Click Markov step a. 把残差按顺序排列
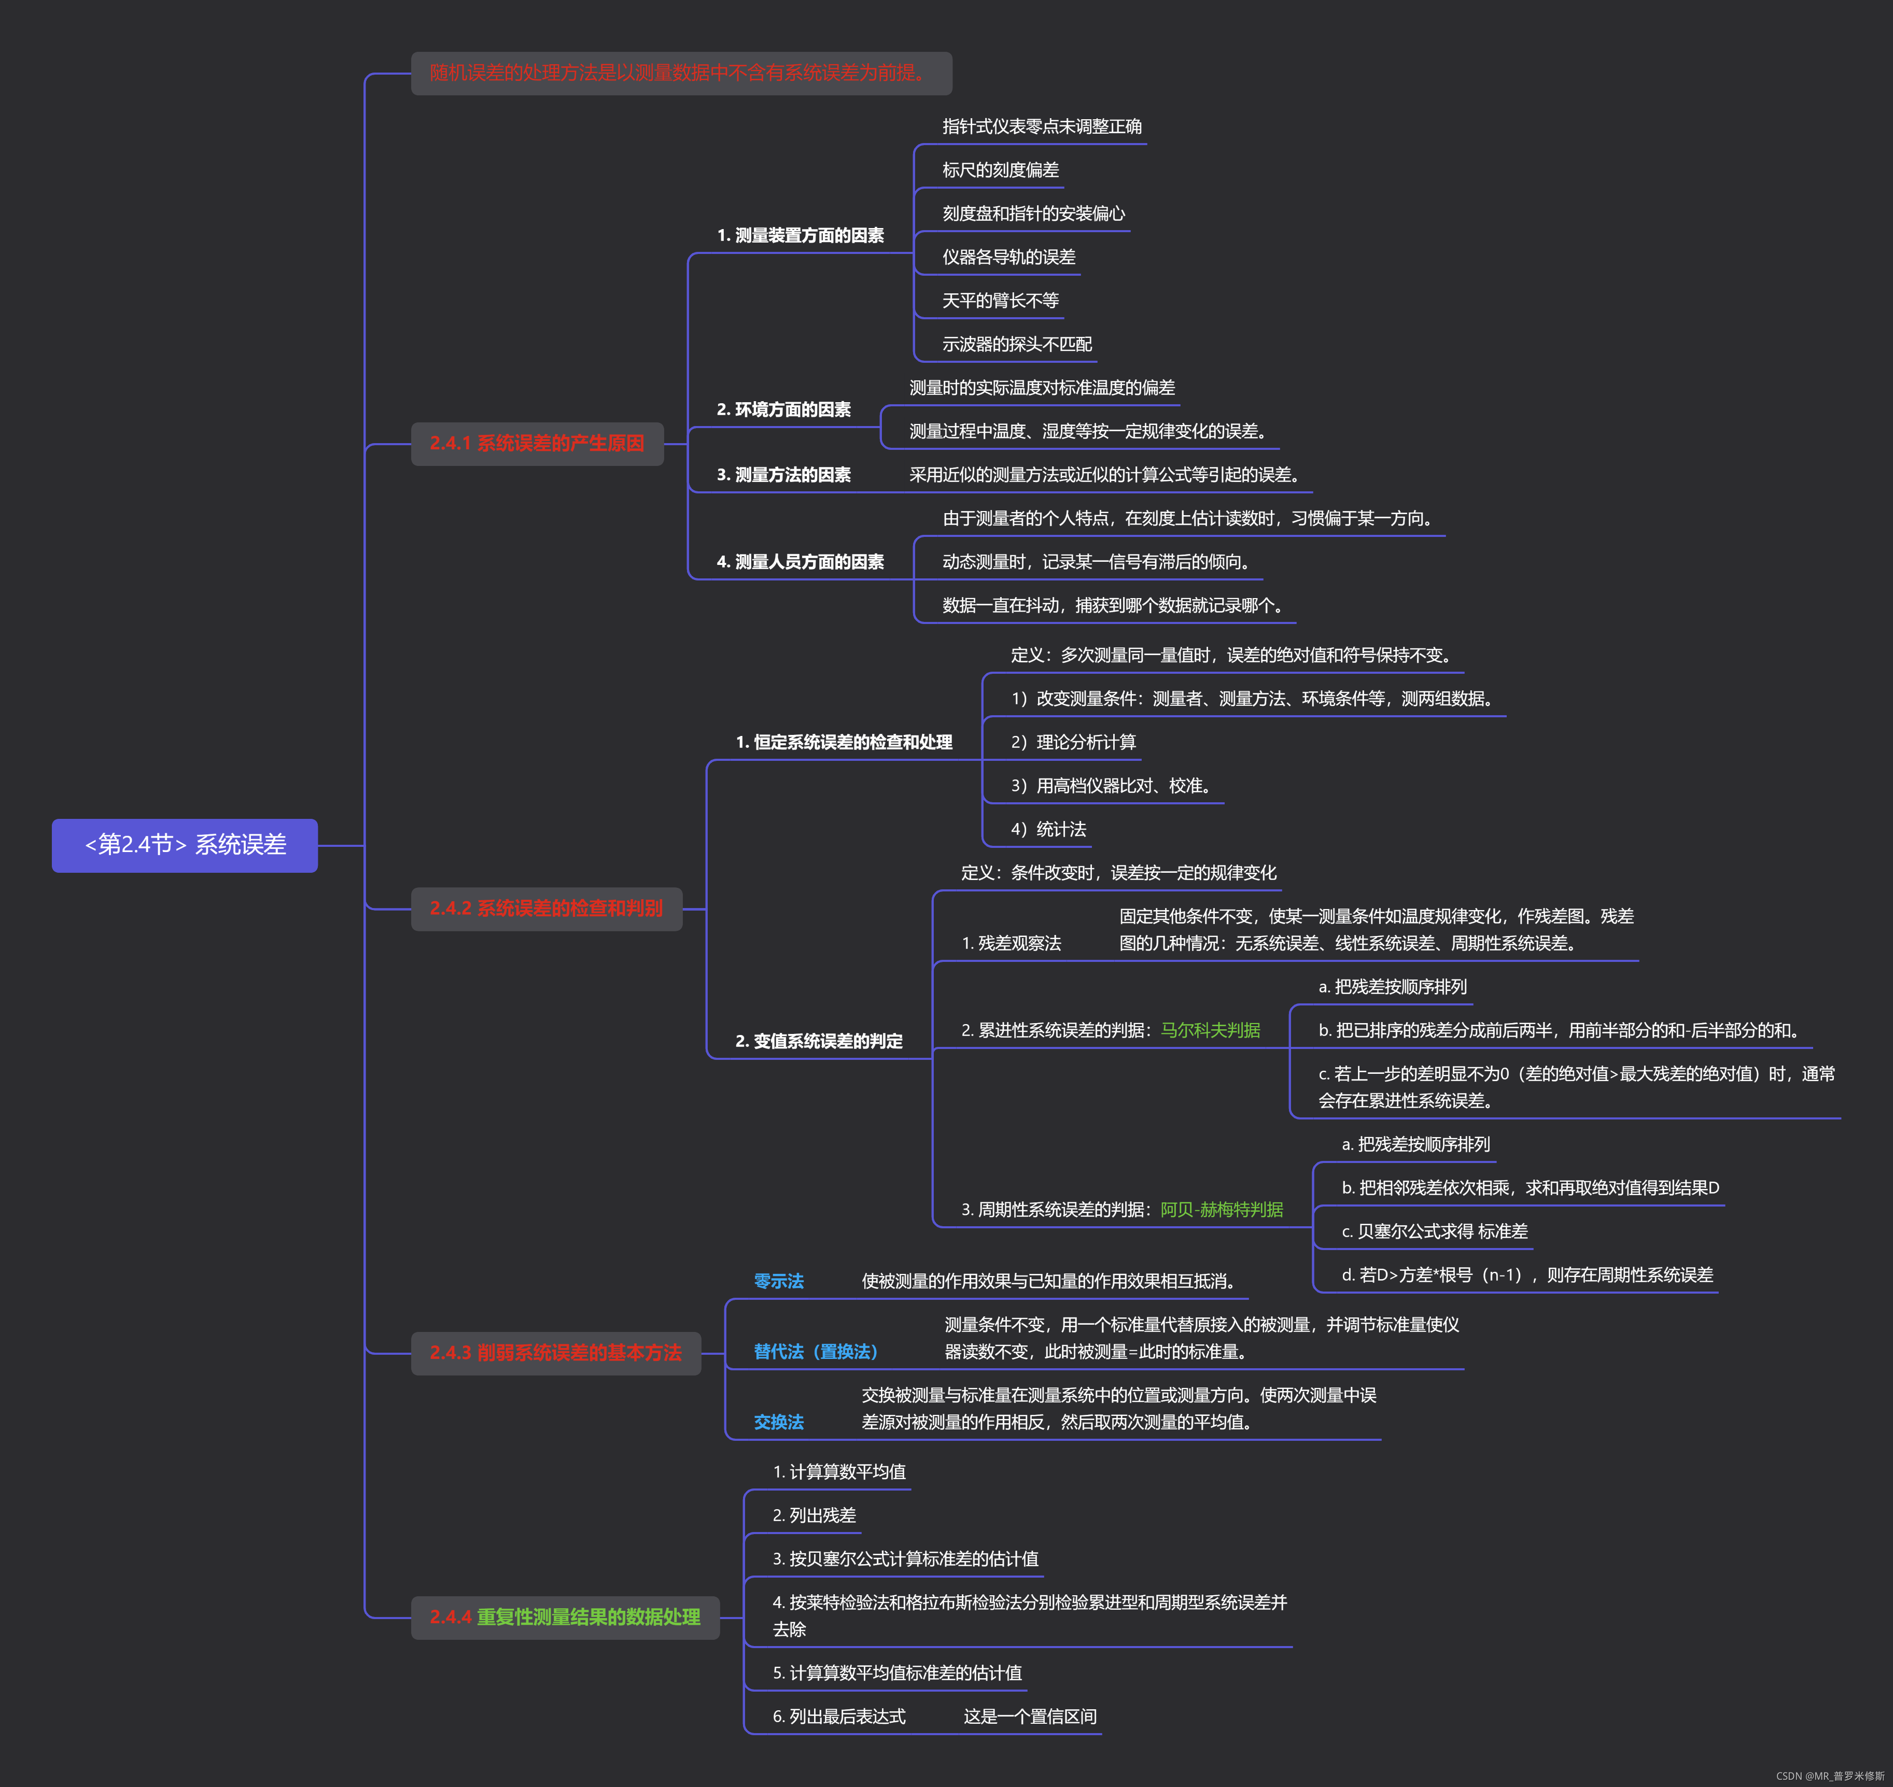The image size is (1893, 1787). [x=1393, y=987]
